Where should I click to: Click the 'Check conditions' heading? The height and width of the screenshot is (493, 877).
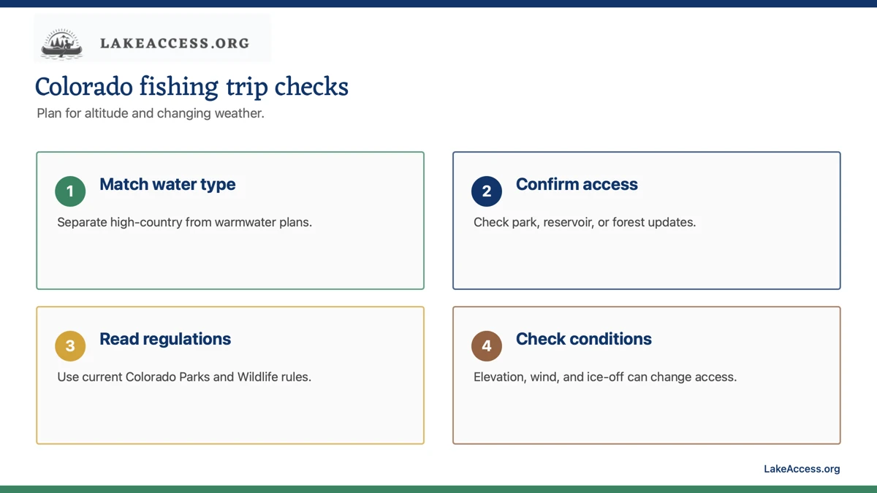pyautogui.click(x=584, y=339)
